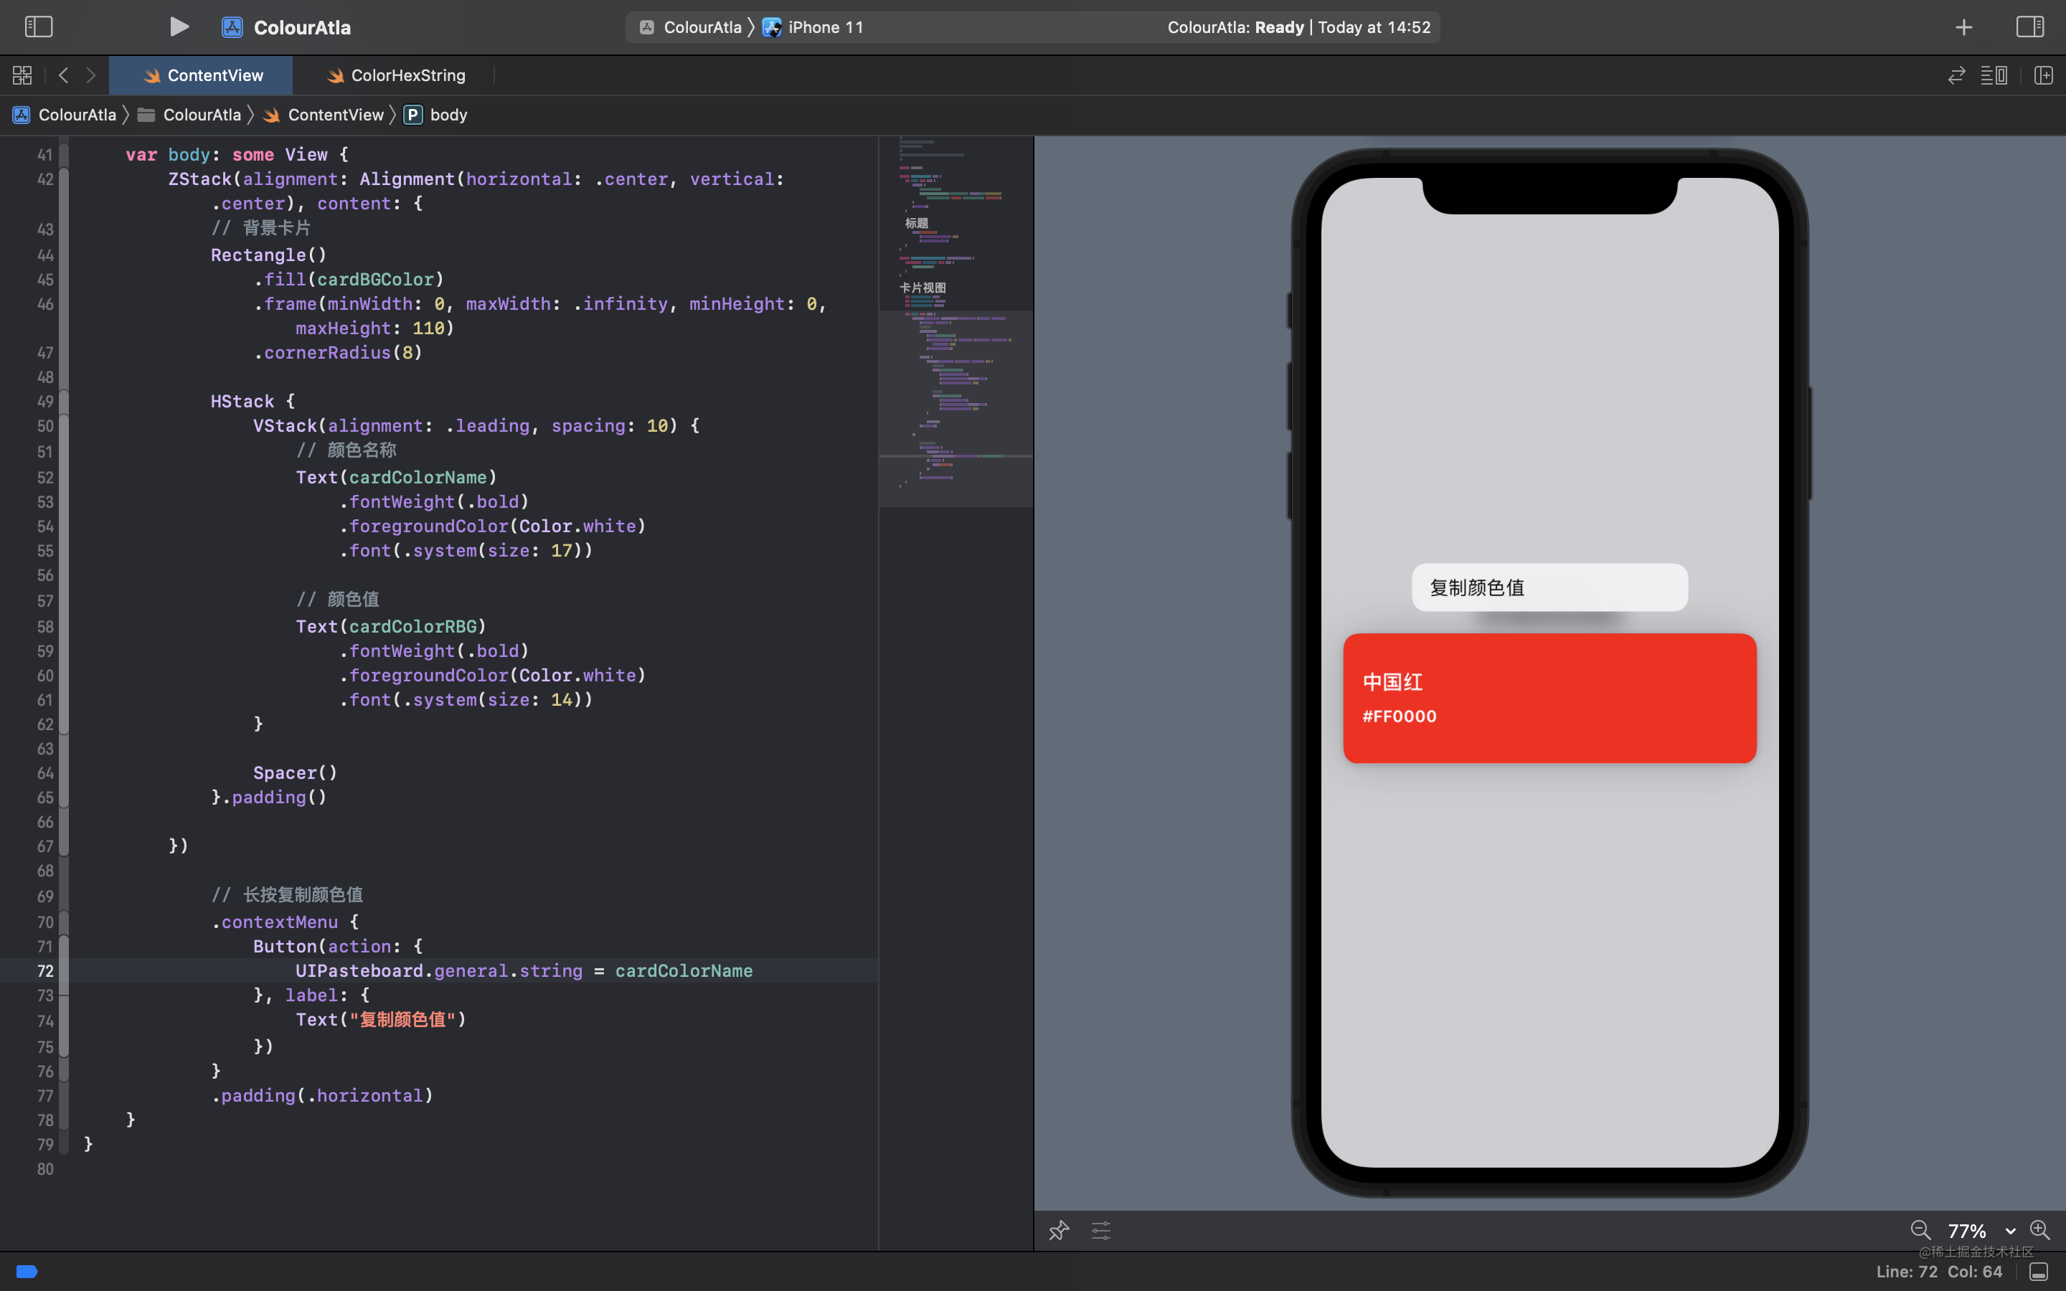This screenshot has height=1291, width=2066.
Task: Click the red 中国红 color card
Action: pos(1549,698)
